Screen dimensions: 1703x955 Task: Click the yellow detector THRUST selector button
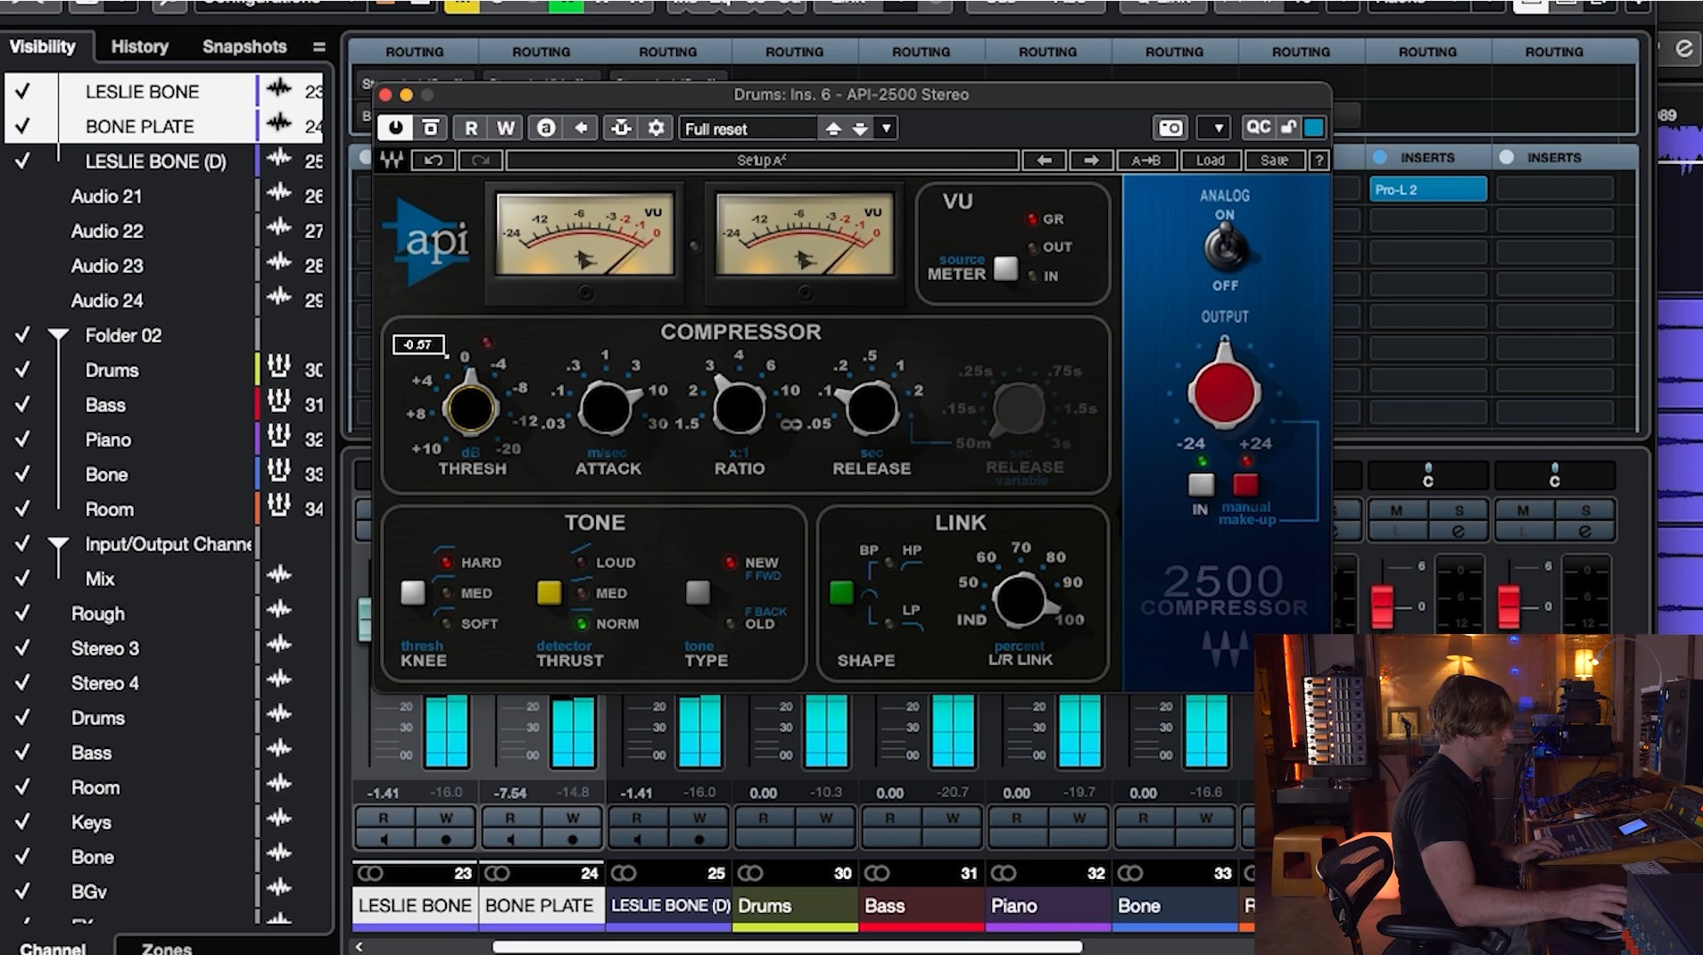pyautogui.click(x=549, y=592)
